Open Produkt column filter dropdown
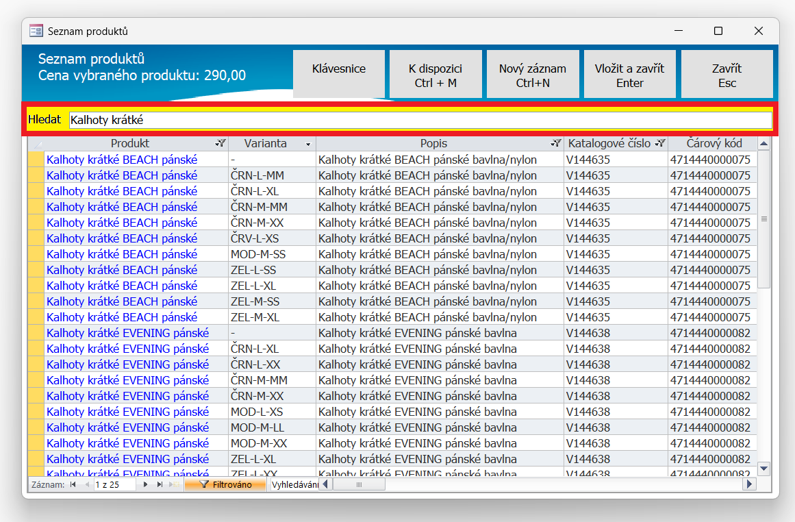 (x=220, y=144)
